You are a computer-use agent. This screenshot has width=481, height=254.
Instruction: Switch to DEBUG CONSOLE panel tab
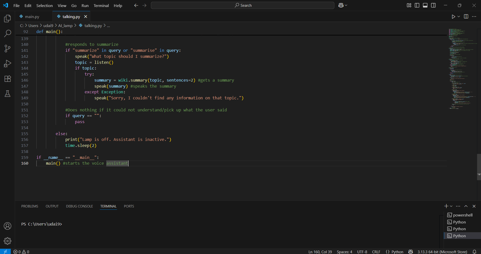(79, 206)
